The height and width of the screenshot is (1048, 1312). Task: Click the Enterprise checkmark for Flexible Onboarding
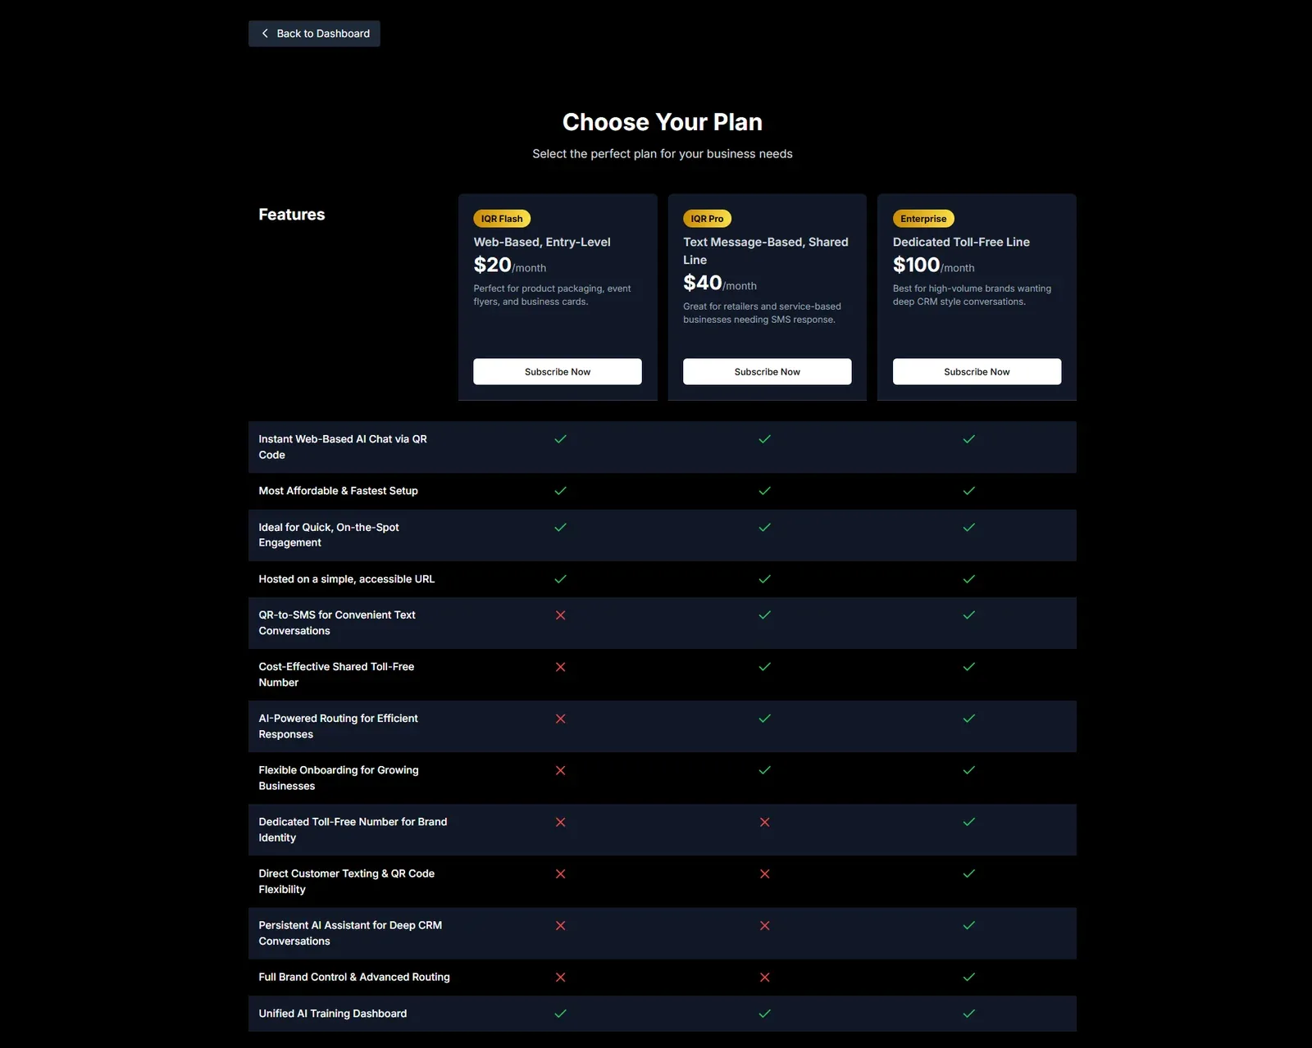click(x=968, y=769)
